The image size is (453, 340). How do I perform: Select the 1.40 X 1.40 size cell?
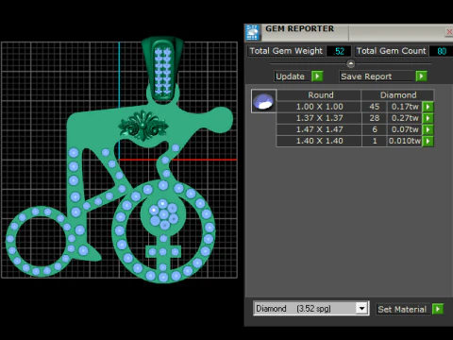click(x=319, y=141)
